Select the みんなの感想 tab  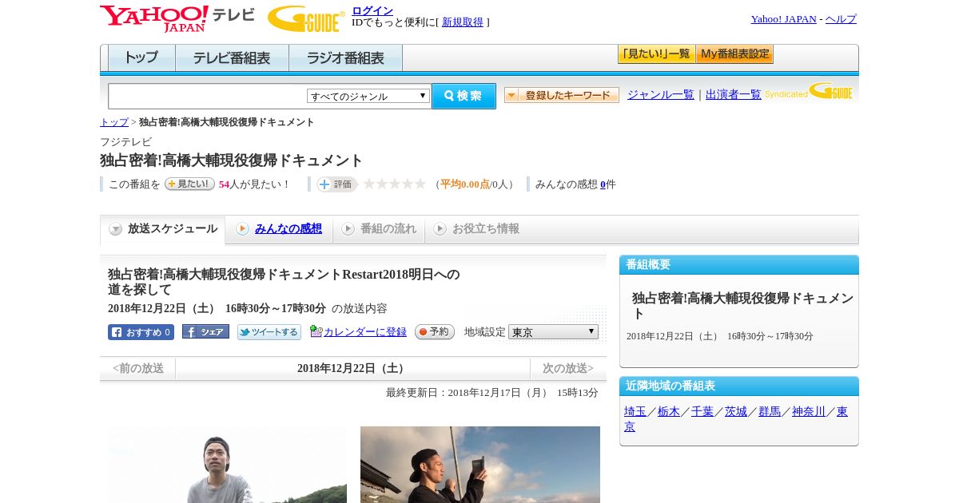pos(279,229)
